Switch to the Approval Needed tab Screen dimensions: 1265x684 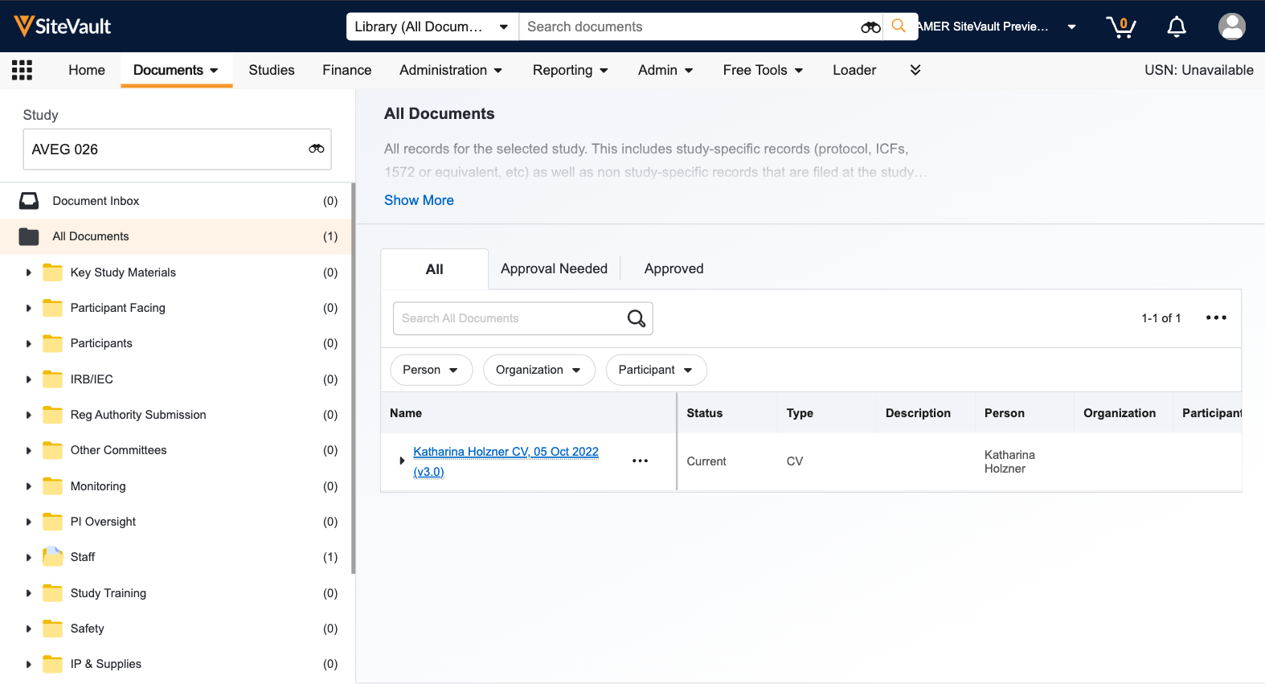pos(554,268)
